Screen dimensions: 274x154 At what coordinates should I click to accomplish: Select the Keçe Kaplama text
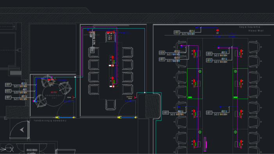[250, 27]
